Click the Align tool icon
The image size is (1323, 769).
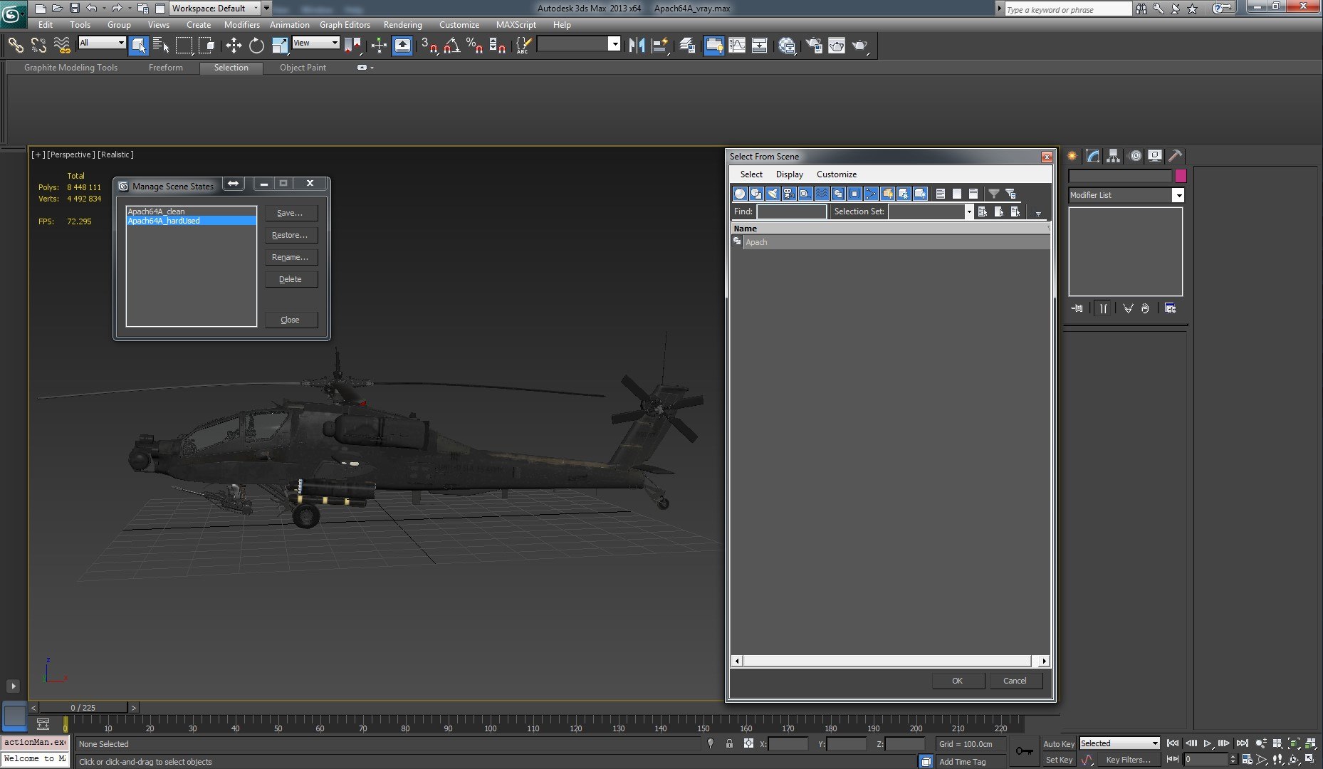click(x=660, y=46)
